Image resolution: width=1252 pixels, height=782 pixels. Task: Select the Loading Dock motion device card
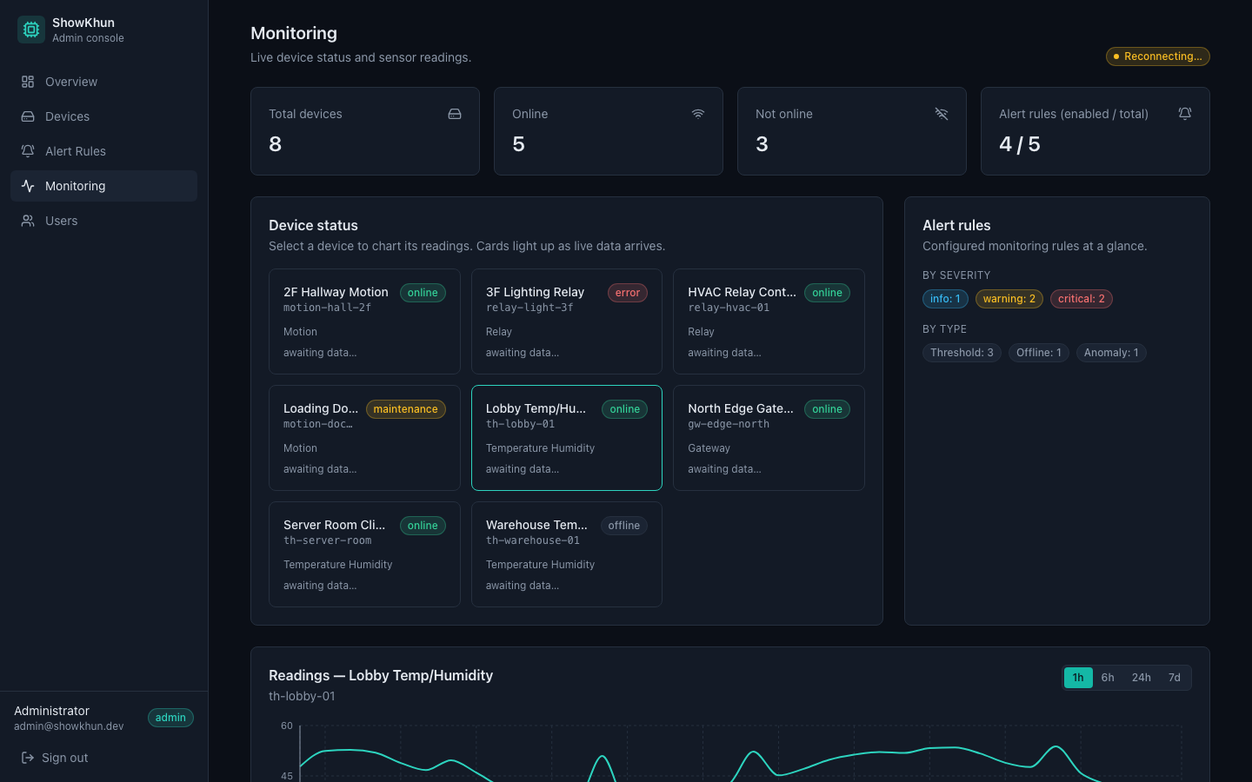pyautogui.click(x=364, y=438)
